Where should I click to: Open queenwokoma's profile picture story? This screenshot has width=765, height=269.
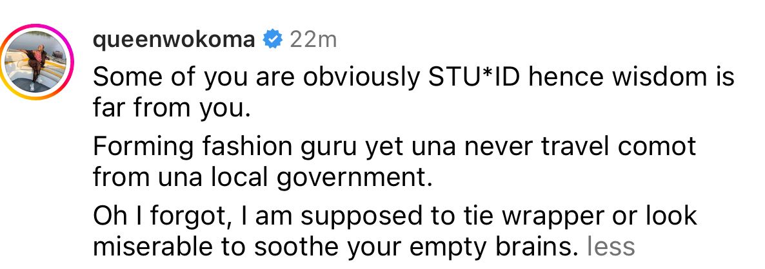coord(37,63)
